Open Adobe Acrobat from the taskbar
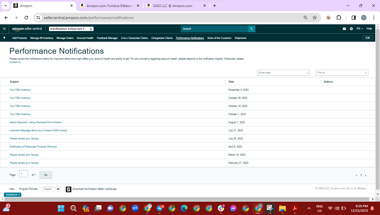This screenshot has width=380, height=215. click(x=295, y=208)
